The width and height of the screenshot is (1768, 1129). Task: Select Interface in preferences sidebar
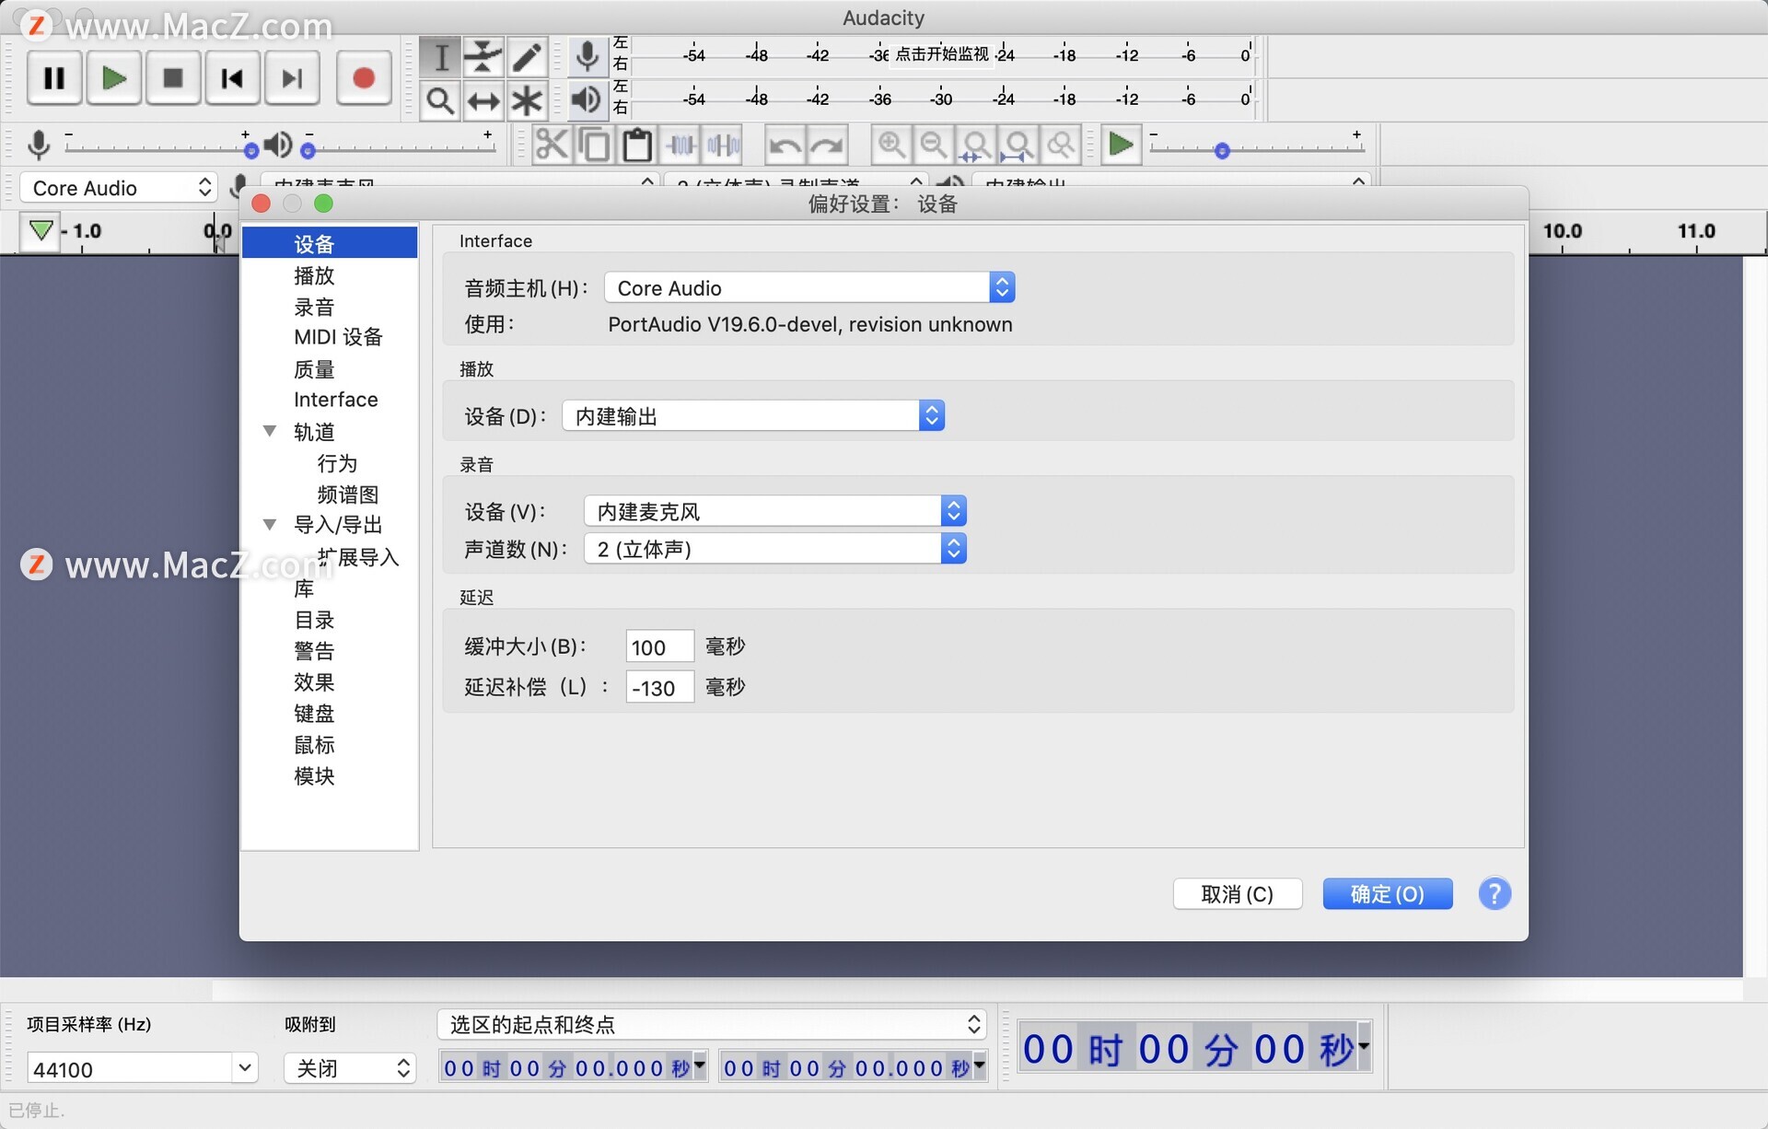click(336, 400)
